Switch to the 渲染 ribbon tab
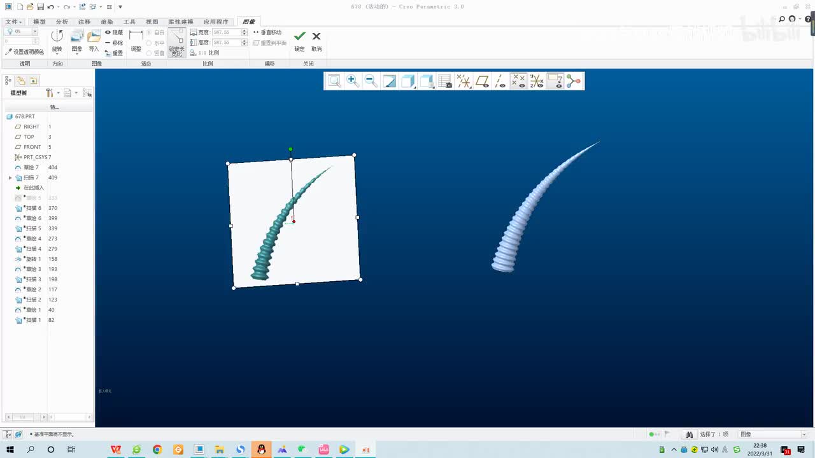Viewport: 815px width, 458px height. (x=106, y=22)
